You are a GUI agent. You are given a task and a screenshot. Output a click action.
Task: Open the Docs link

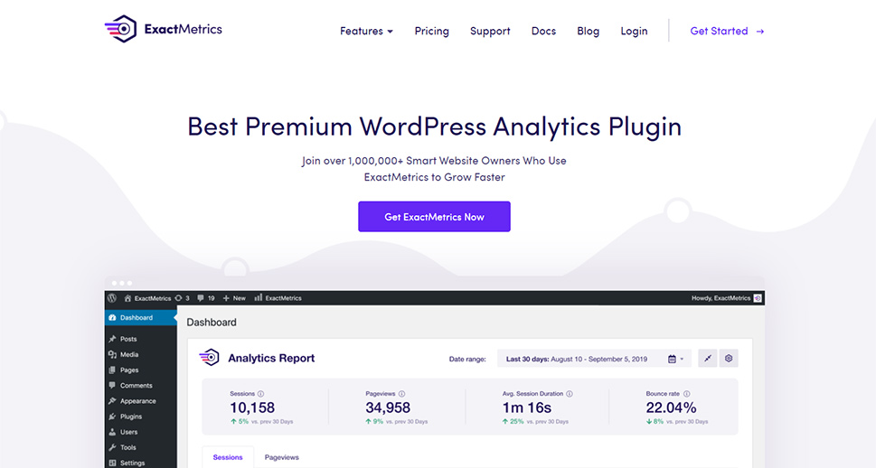pyautogui.click(x=543, y=32)
